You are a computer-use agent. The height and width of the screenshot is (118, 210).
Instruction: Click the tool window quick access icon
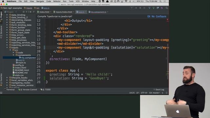pos(1,93)
